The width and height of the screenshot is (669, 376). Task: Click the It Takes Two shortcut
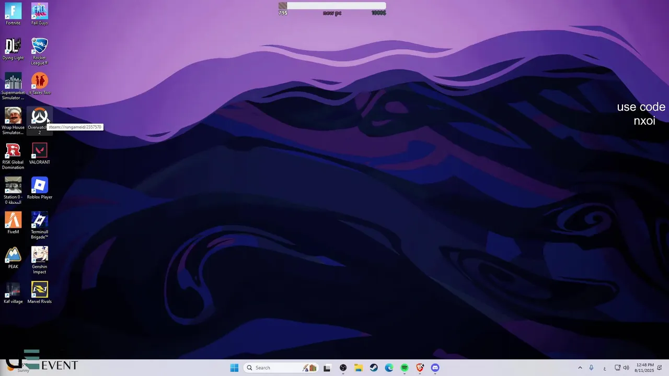tap(40, 84)
